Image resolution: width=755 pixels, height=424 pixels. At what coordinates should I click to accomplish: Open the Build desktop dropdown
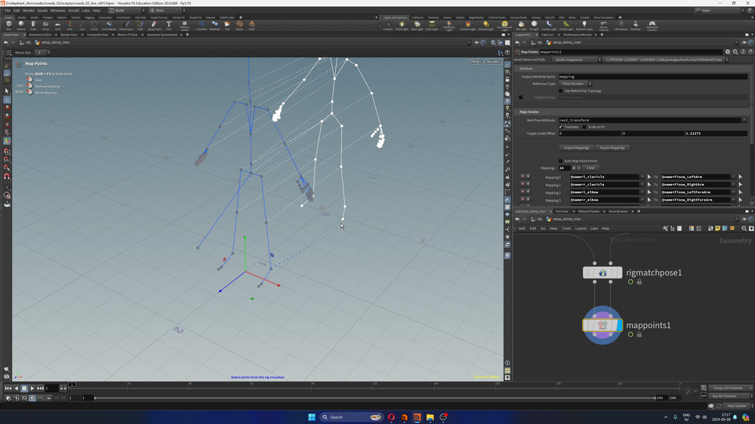pyautogui.click(x=127, y=10)
